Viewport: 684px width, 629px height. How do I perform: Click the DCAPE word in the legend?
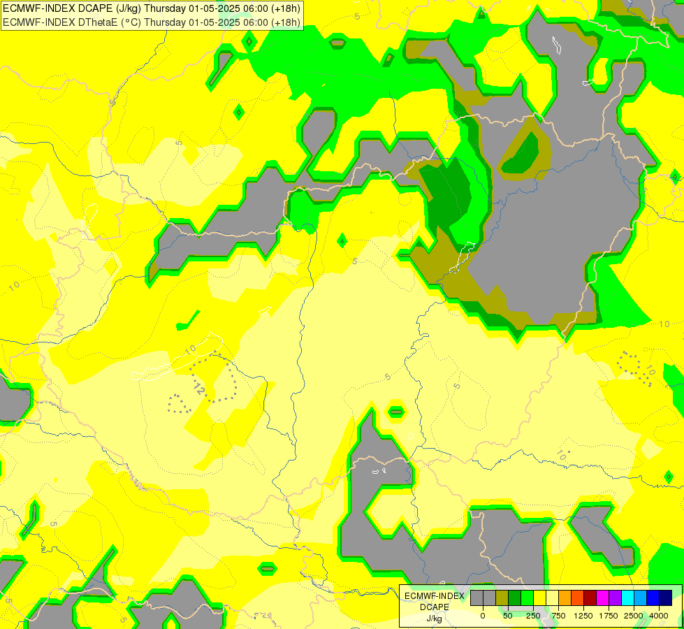click(x=435, y=607)
